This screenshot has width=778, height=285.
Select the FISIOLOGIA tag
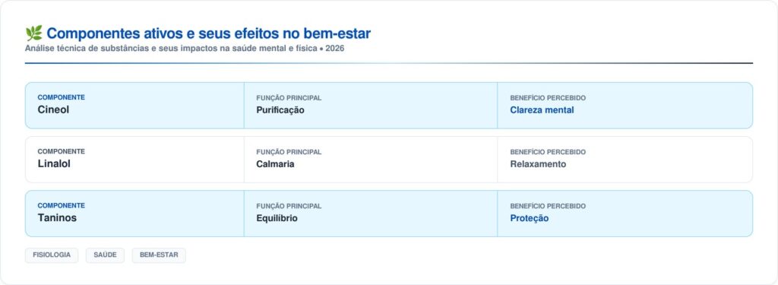[52, 255]
